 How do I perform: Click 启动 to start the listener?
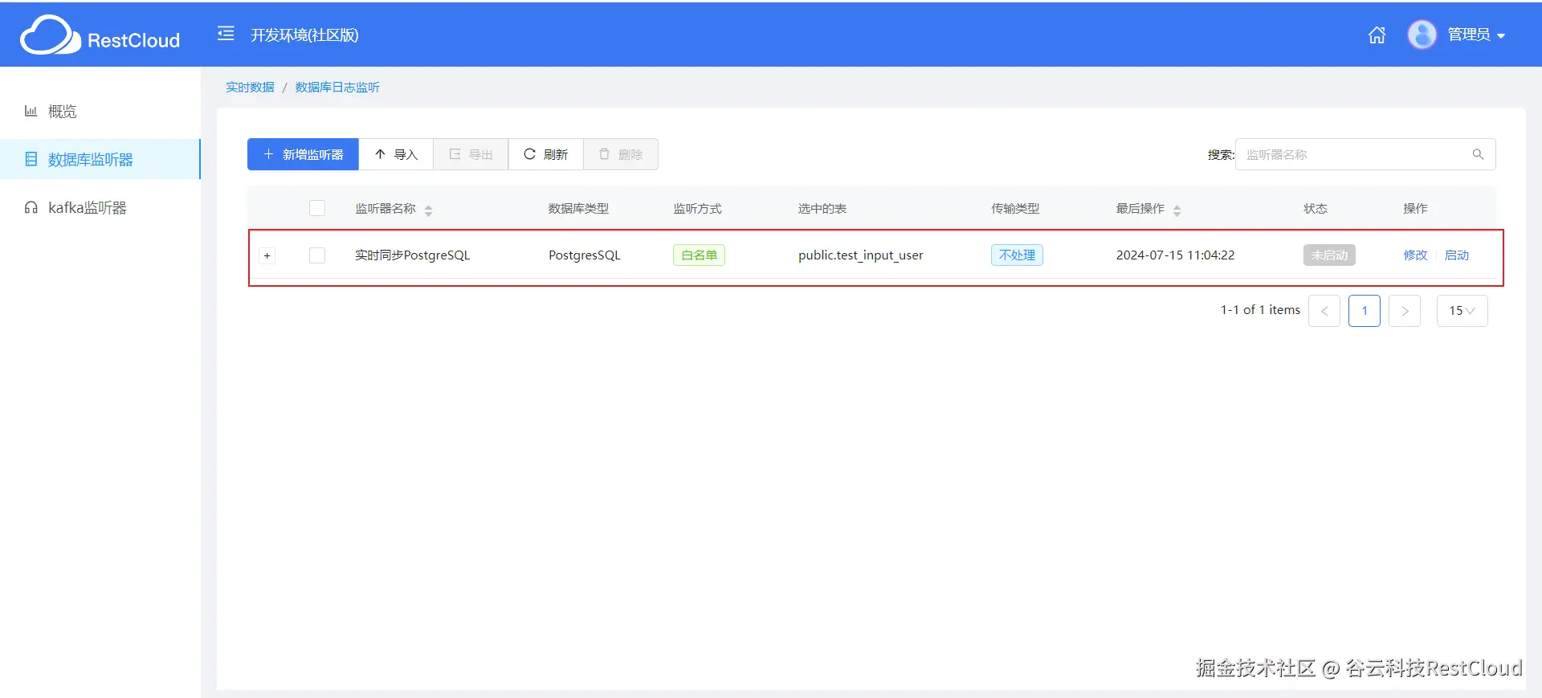coord(1457,255)
